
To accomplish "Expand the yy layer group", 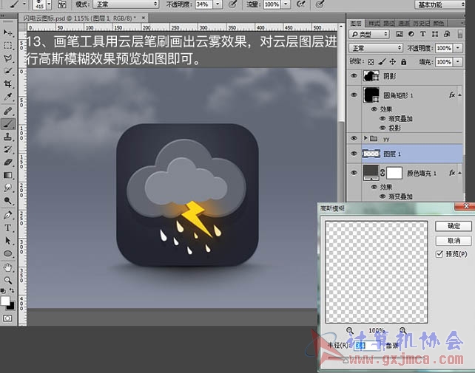I will point(365,138).
